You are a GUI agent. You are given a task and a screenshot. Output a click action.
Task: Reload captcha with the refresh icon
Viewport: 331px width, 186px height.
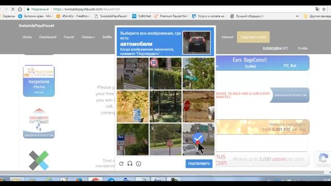(121, 164)
